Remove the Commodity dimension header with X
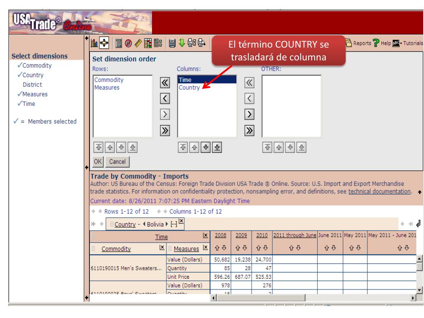Viewport: 424px width, 318px height. point(162,248)
